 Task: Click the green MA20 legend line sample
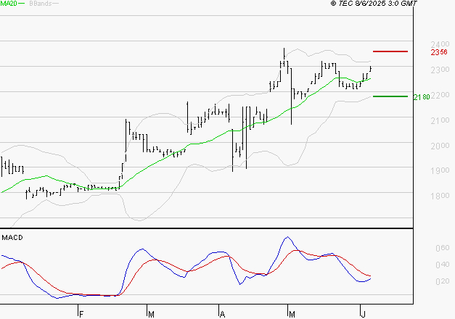point(22,4)
